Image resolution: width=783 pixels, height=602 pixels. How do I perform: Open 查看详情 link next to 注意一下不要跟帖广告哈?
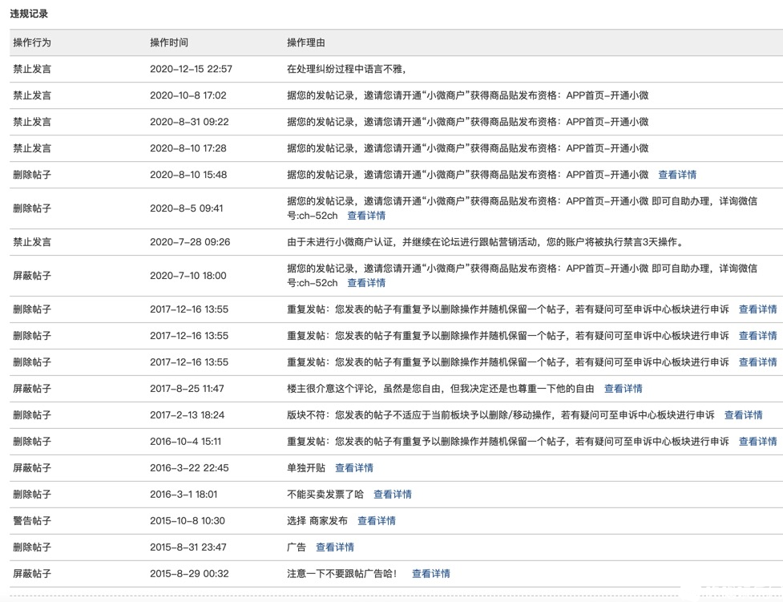431,574
